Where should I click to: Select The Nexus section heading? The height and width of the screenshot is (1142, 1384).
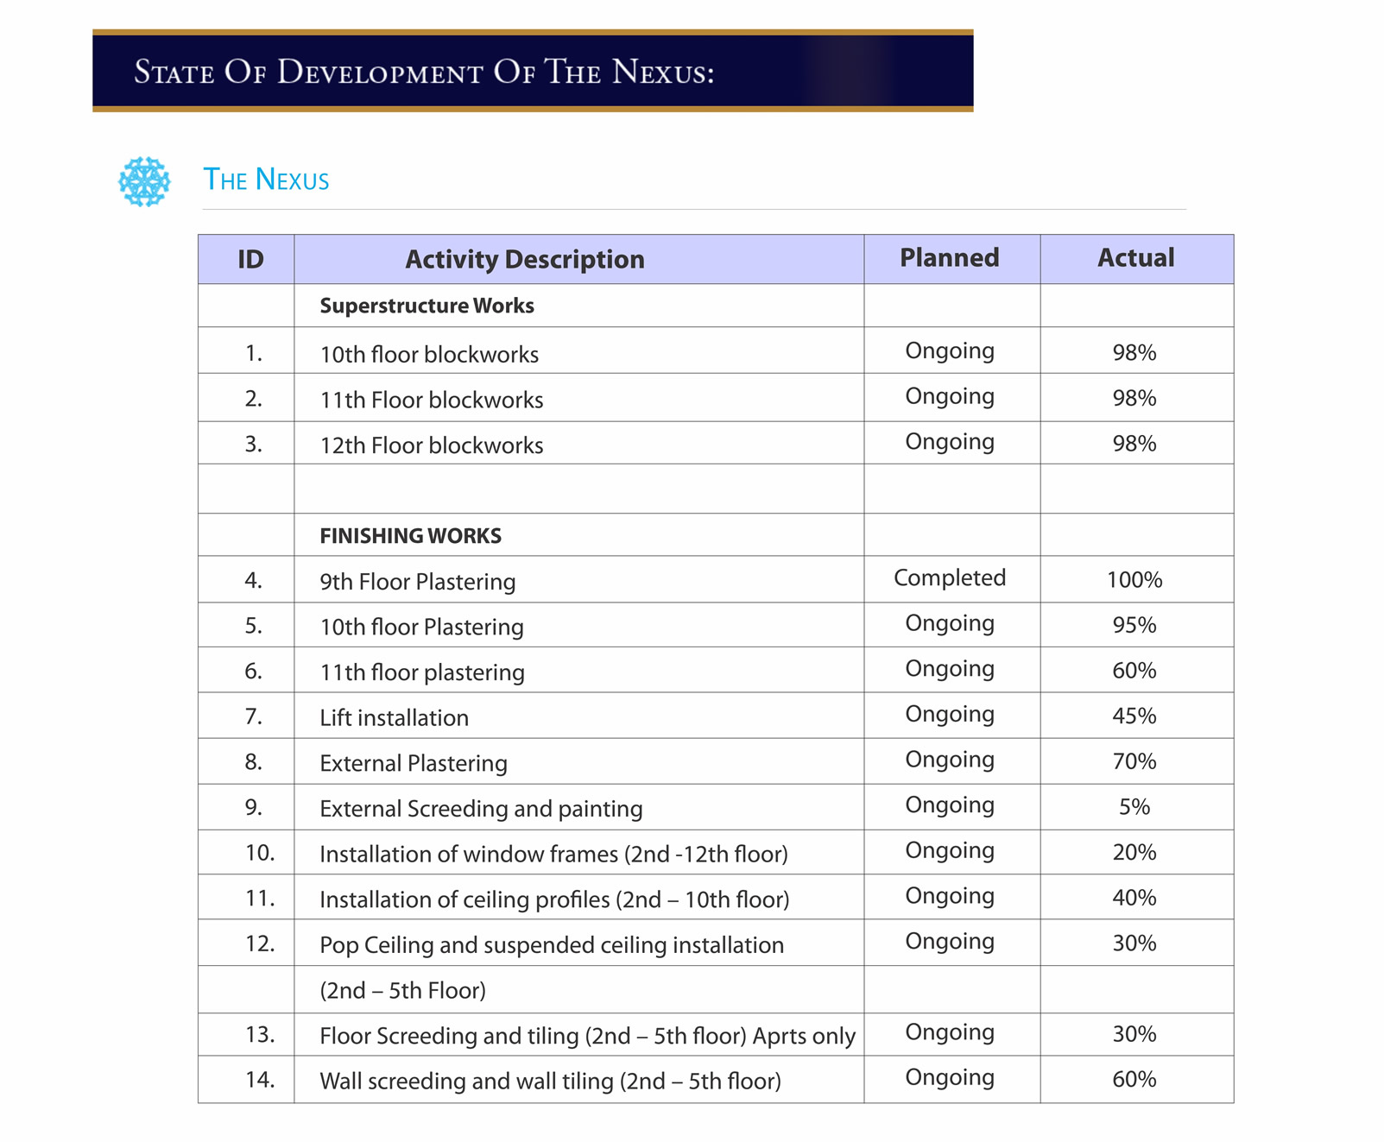(266, 180)
